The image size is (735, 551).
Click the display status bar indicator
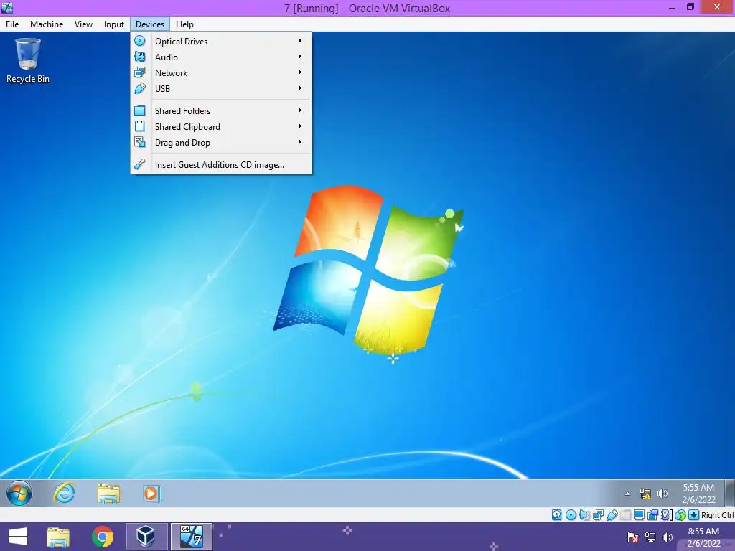point(639,515)
